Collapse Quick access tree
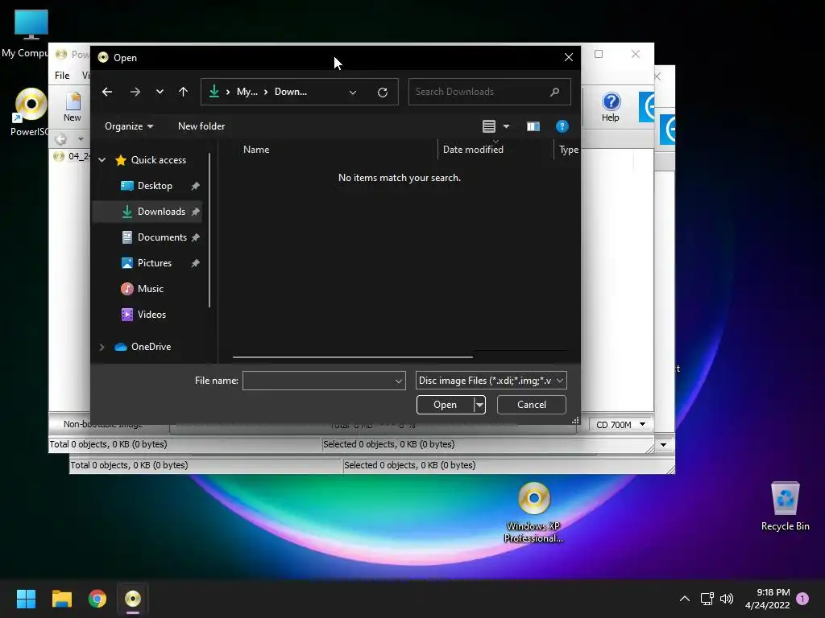 coord(102,160)
